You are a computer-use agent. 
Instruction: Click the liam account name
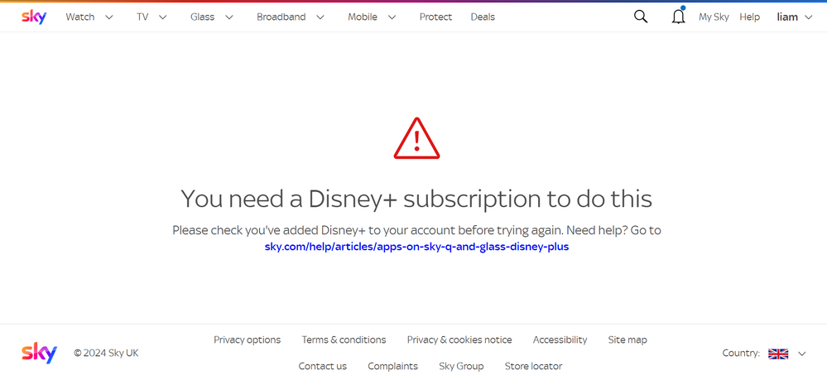tap(787, 17)
